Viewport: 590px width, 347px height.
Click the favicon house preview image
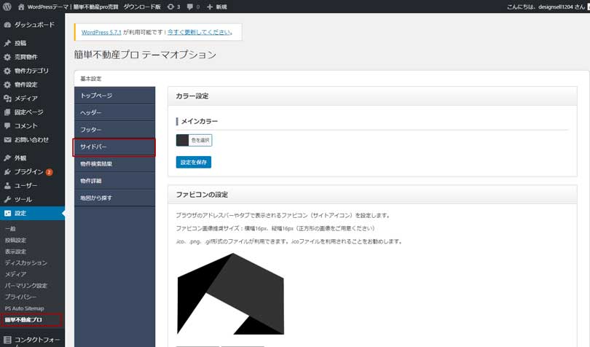pyautogui.click(x=230, y=294)
